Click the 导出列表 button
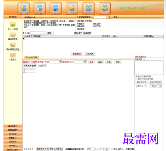The width and height of the screenshot is (166, 151). [90, 54]
